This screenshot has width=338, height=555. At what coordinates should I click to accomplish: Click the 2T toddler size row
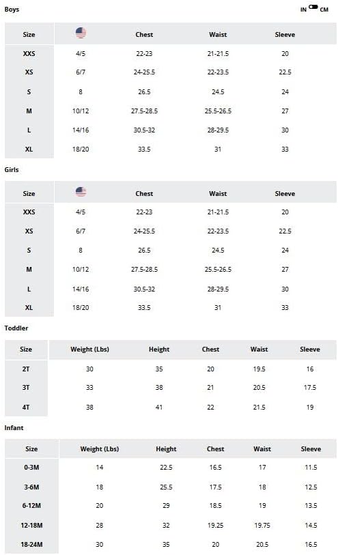click(171, 369)
